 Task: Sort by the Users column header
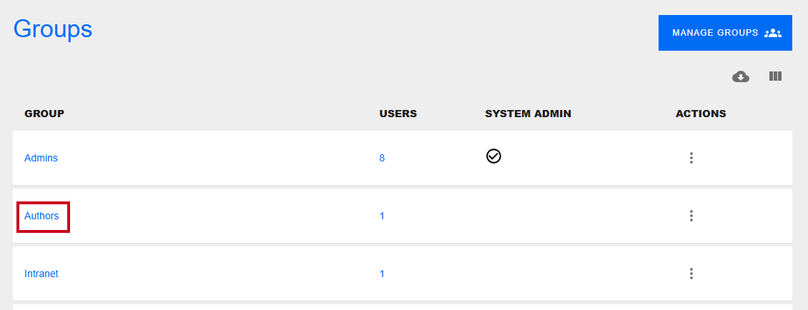point(398,114)
